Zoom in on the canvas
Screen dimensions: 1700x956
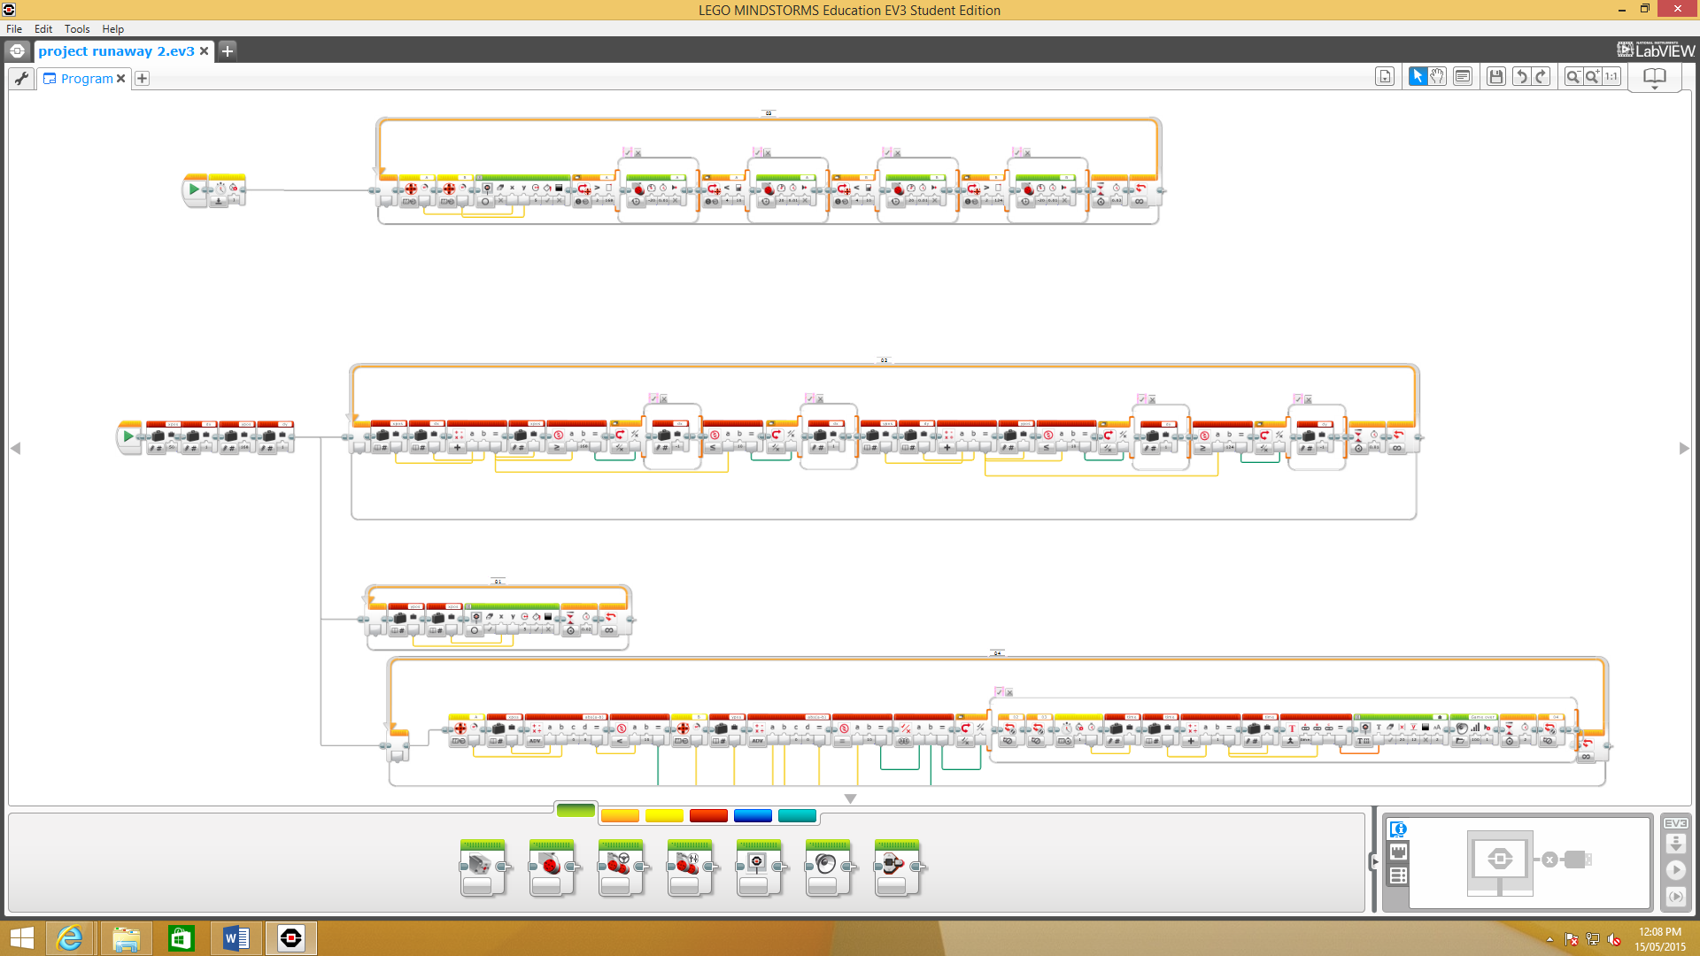[1593, 77]
